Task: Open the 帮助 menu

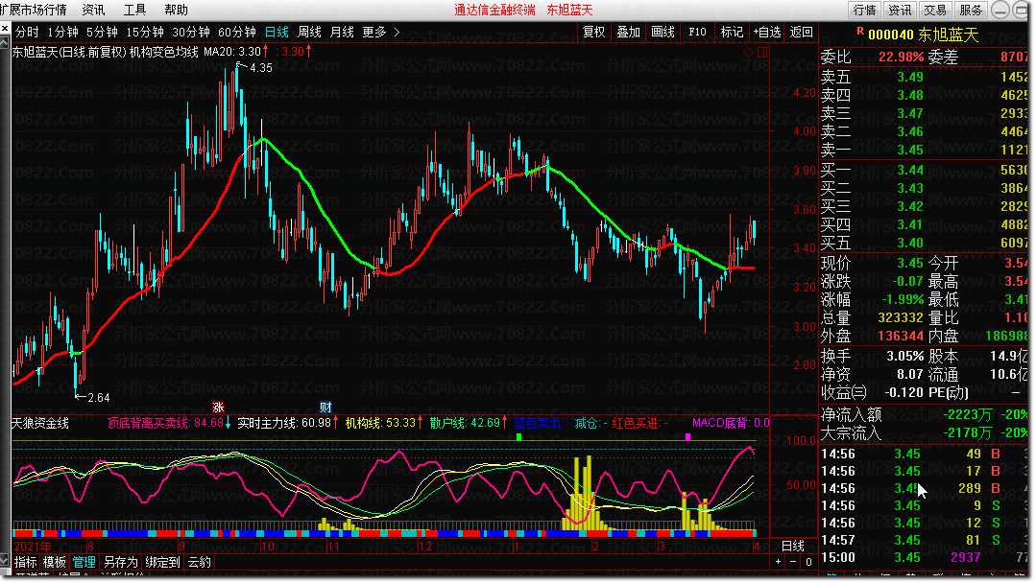Action: (x=176, y=10)
